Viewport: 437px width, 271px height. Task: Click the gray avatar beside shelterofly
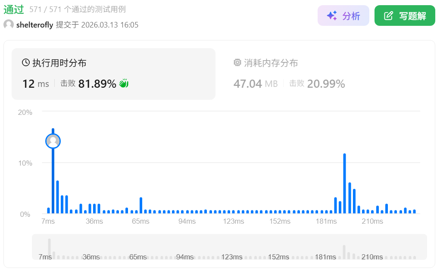(9, 25)
